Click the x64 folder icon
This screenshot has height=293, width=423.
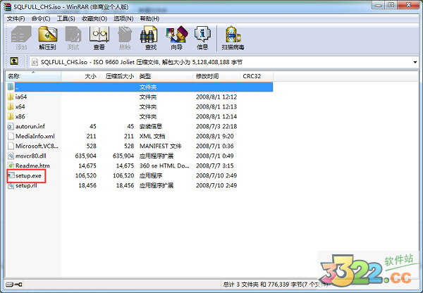click(11, 107)
